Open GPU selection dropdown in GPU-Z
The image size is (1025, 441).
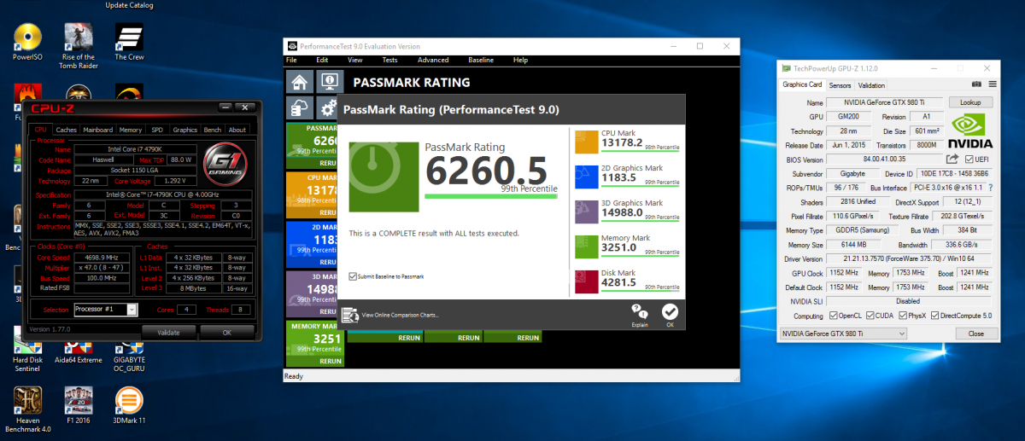click(844, 333)
